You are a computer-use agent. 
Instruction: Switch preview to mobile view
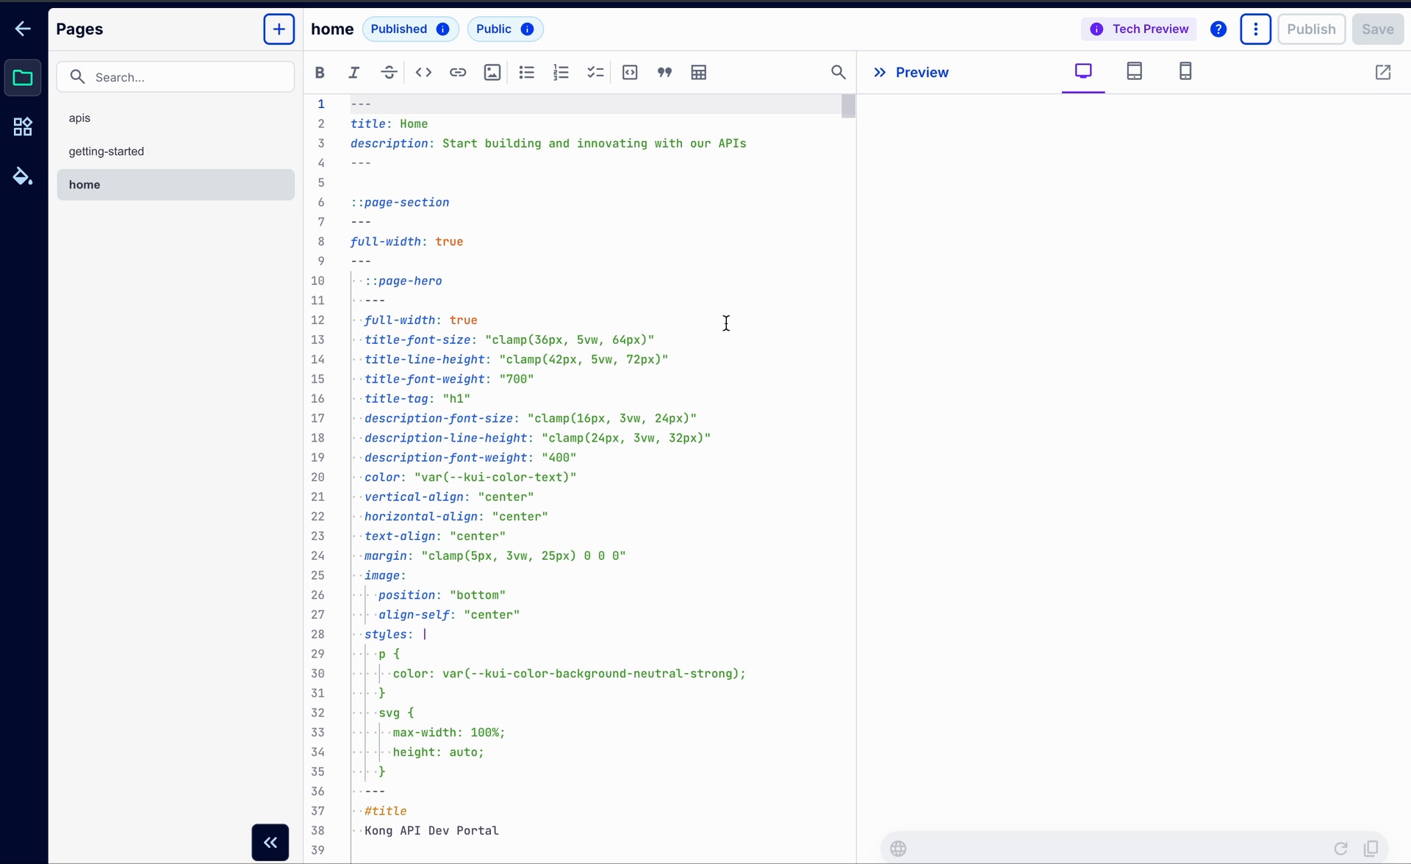pos(1185,72)
